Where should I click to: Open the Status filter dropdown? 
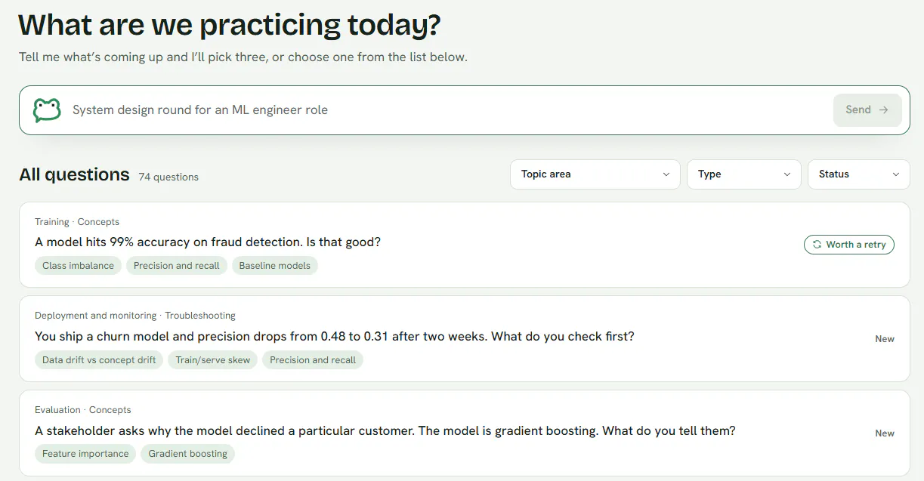coord(859,174)
